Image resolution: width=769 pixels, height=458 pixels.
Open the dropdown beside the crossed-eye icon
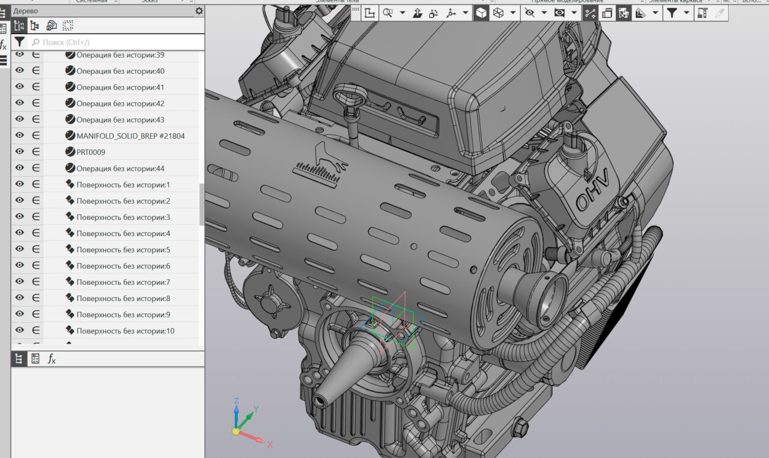pos(544,13)
